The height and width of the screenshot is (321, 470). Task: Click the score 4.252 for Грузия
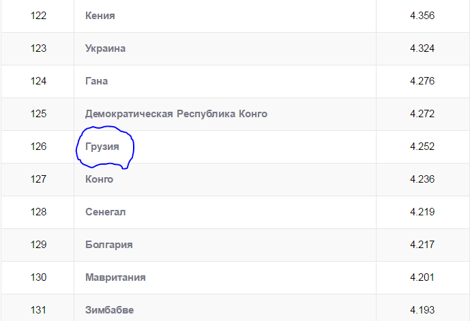tap(422, 147)
